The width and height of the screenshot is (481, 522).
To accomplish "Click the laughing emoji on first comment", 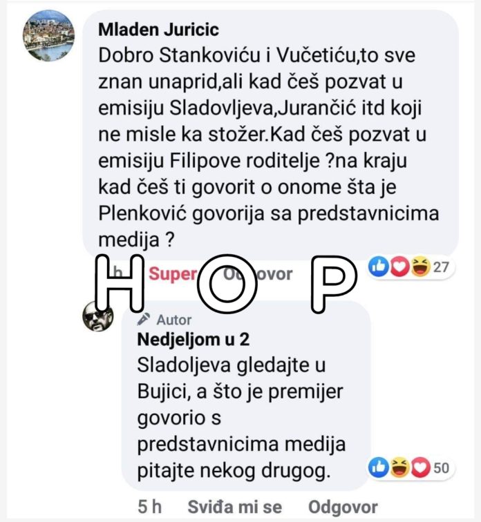I will (x=420, y=267).
